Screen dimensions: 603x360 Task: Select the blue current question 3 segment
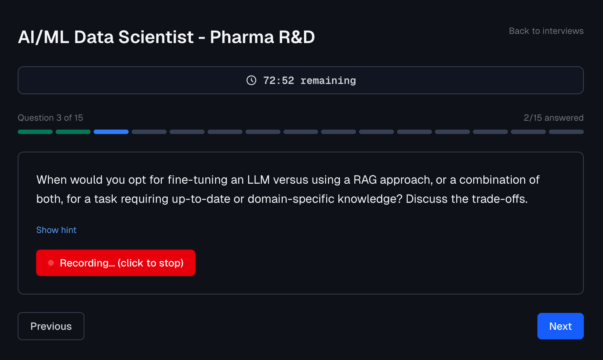[x=111, y=132]
